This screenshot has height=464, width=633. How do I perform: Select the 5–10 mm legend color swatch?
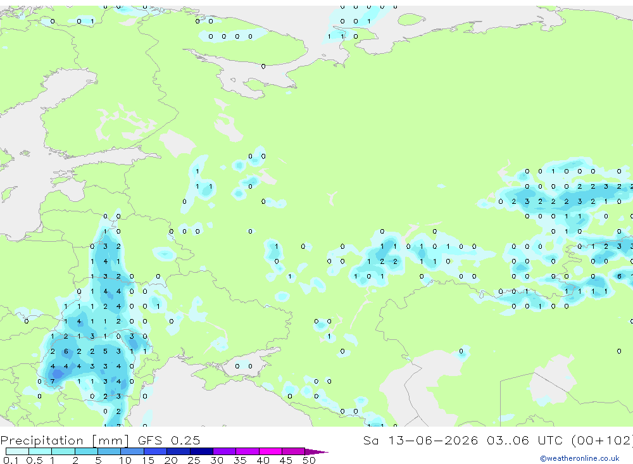[x=110, y=451]
